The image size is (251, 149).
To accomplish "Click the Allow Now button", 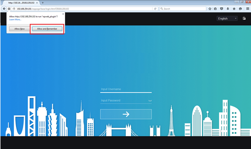I will 19,29.
